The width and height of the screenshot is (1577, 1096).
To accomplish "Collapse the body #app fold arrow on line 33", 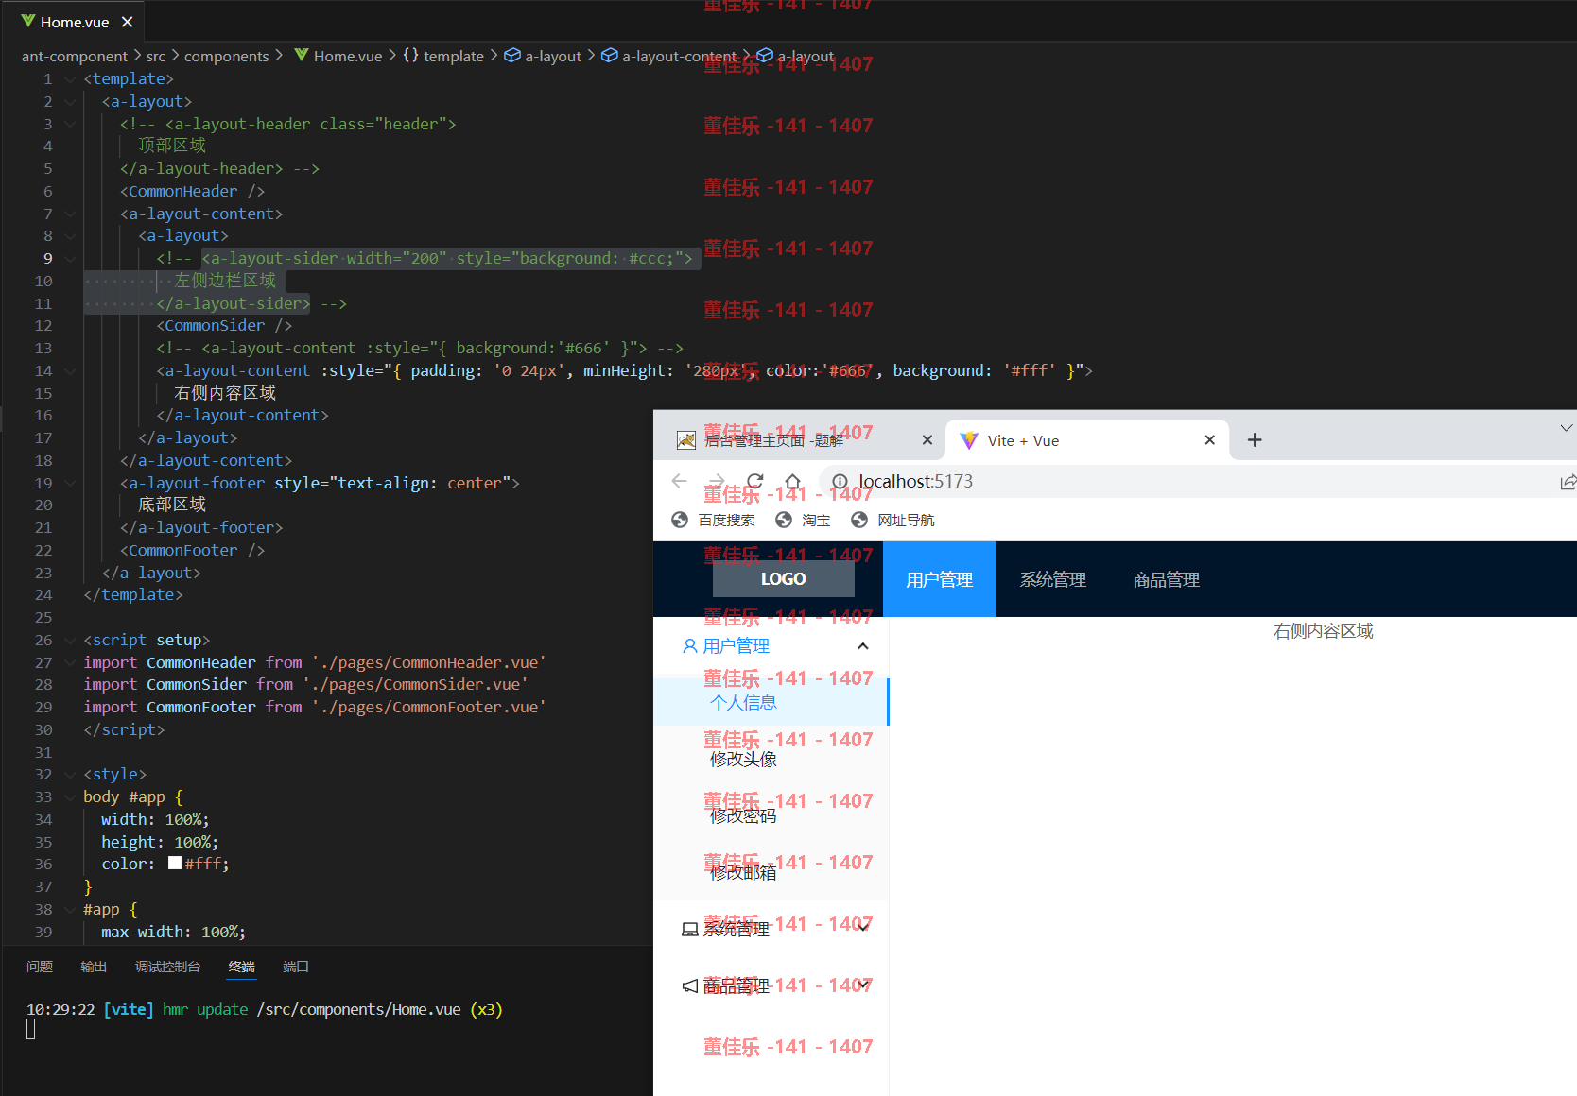I will click(x=70, y=797).
